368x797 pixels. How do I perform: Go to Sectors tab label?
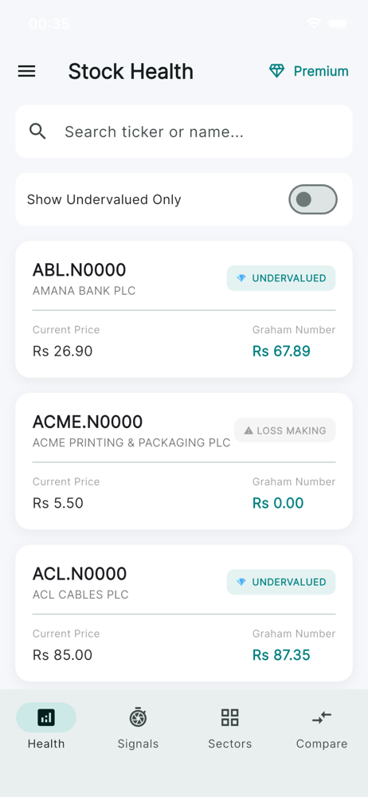click(229, 744)
